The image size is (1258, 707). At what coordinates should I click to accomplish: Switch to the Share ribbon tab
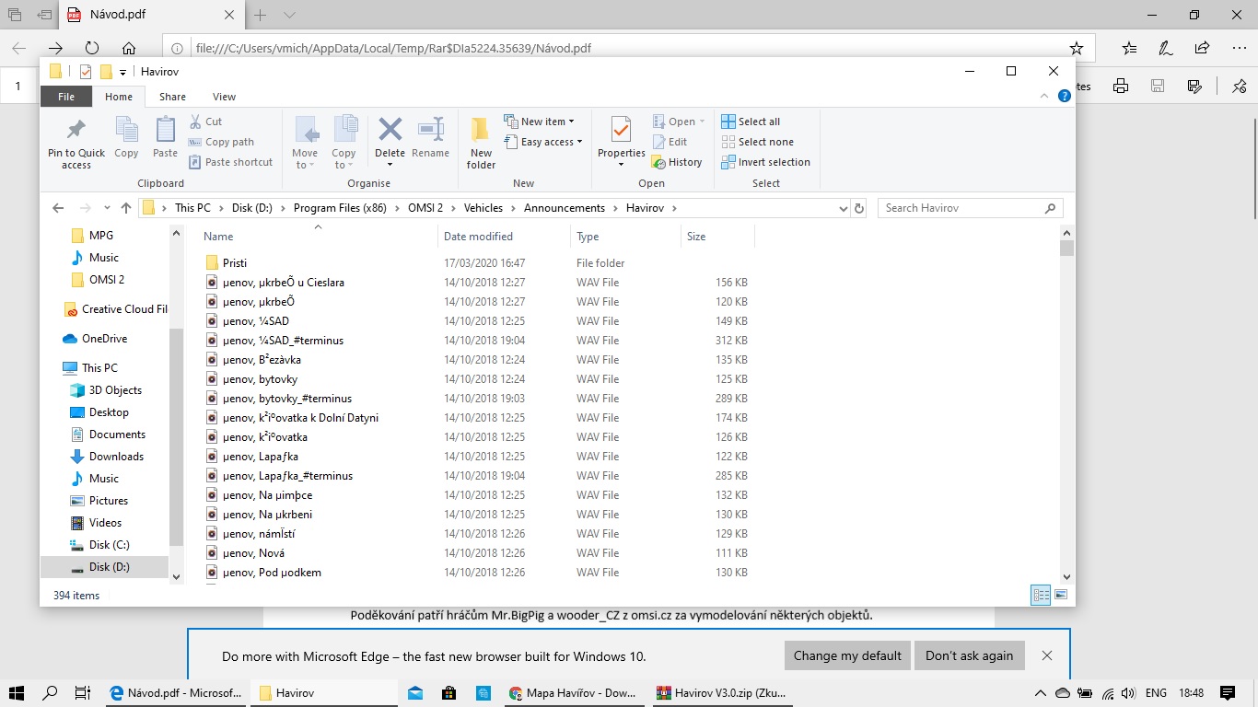click(x=172, y=97)
